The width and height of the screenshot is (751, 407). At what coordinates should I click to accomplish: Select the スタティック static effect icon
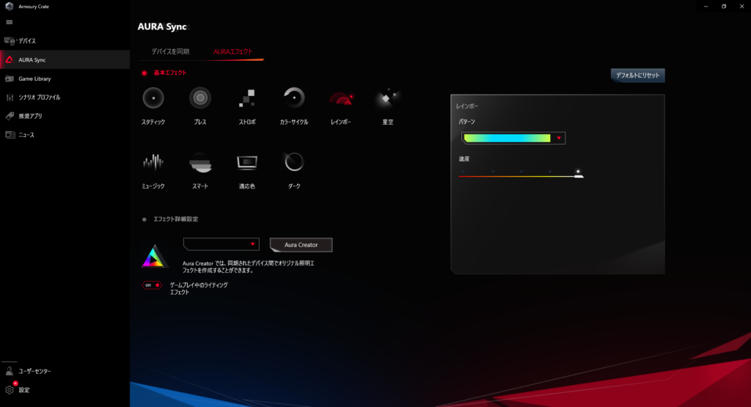coord(153,98)
